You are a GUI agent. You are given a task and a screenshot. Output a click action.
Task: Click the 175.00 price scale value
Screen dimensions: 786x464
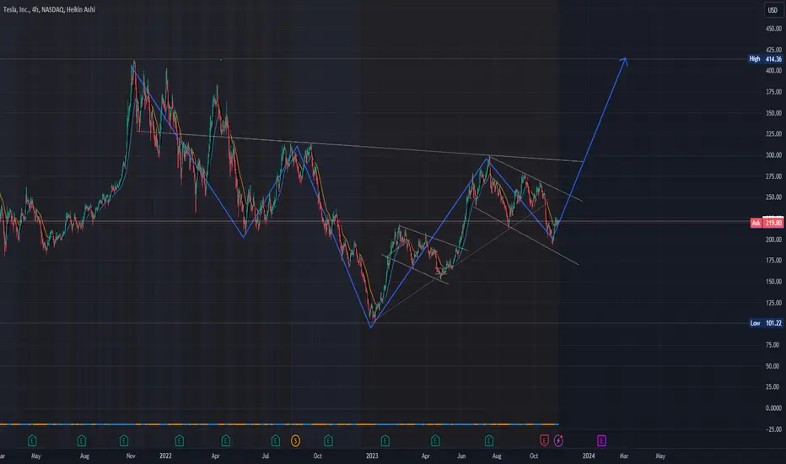tap(773, 261)
